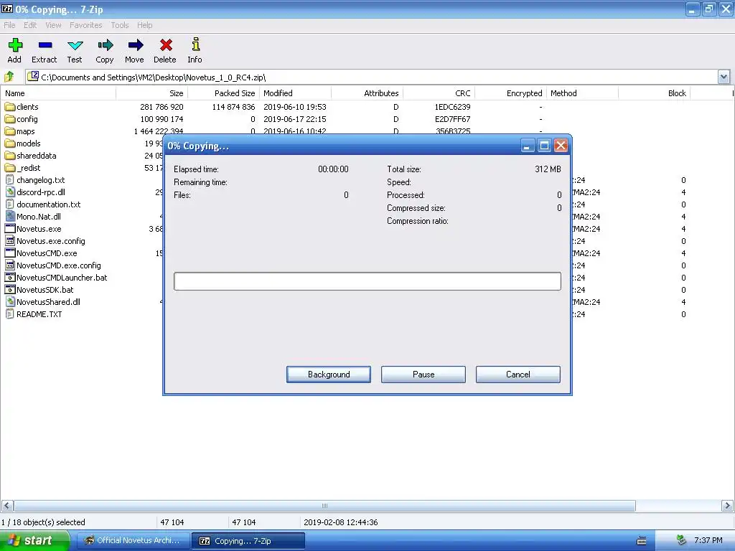Click the copying progress bar
735x551 pixels.
367,281
